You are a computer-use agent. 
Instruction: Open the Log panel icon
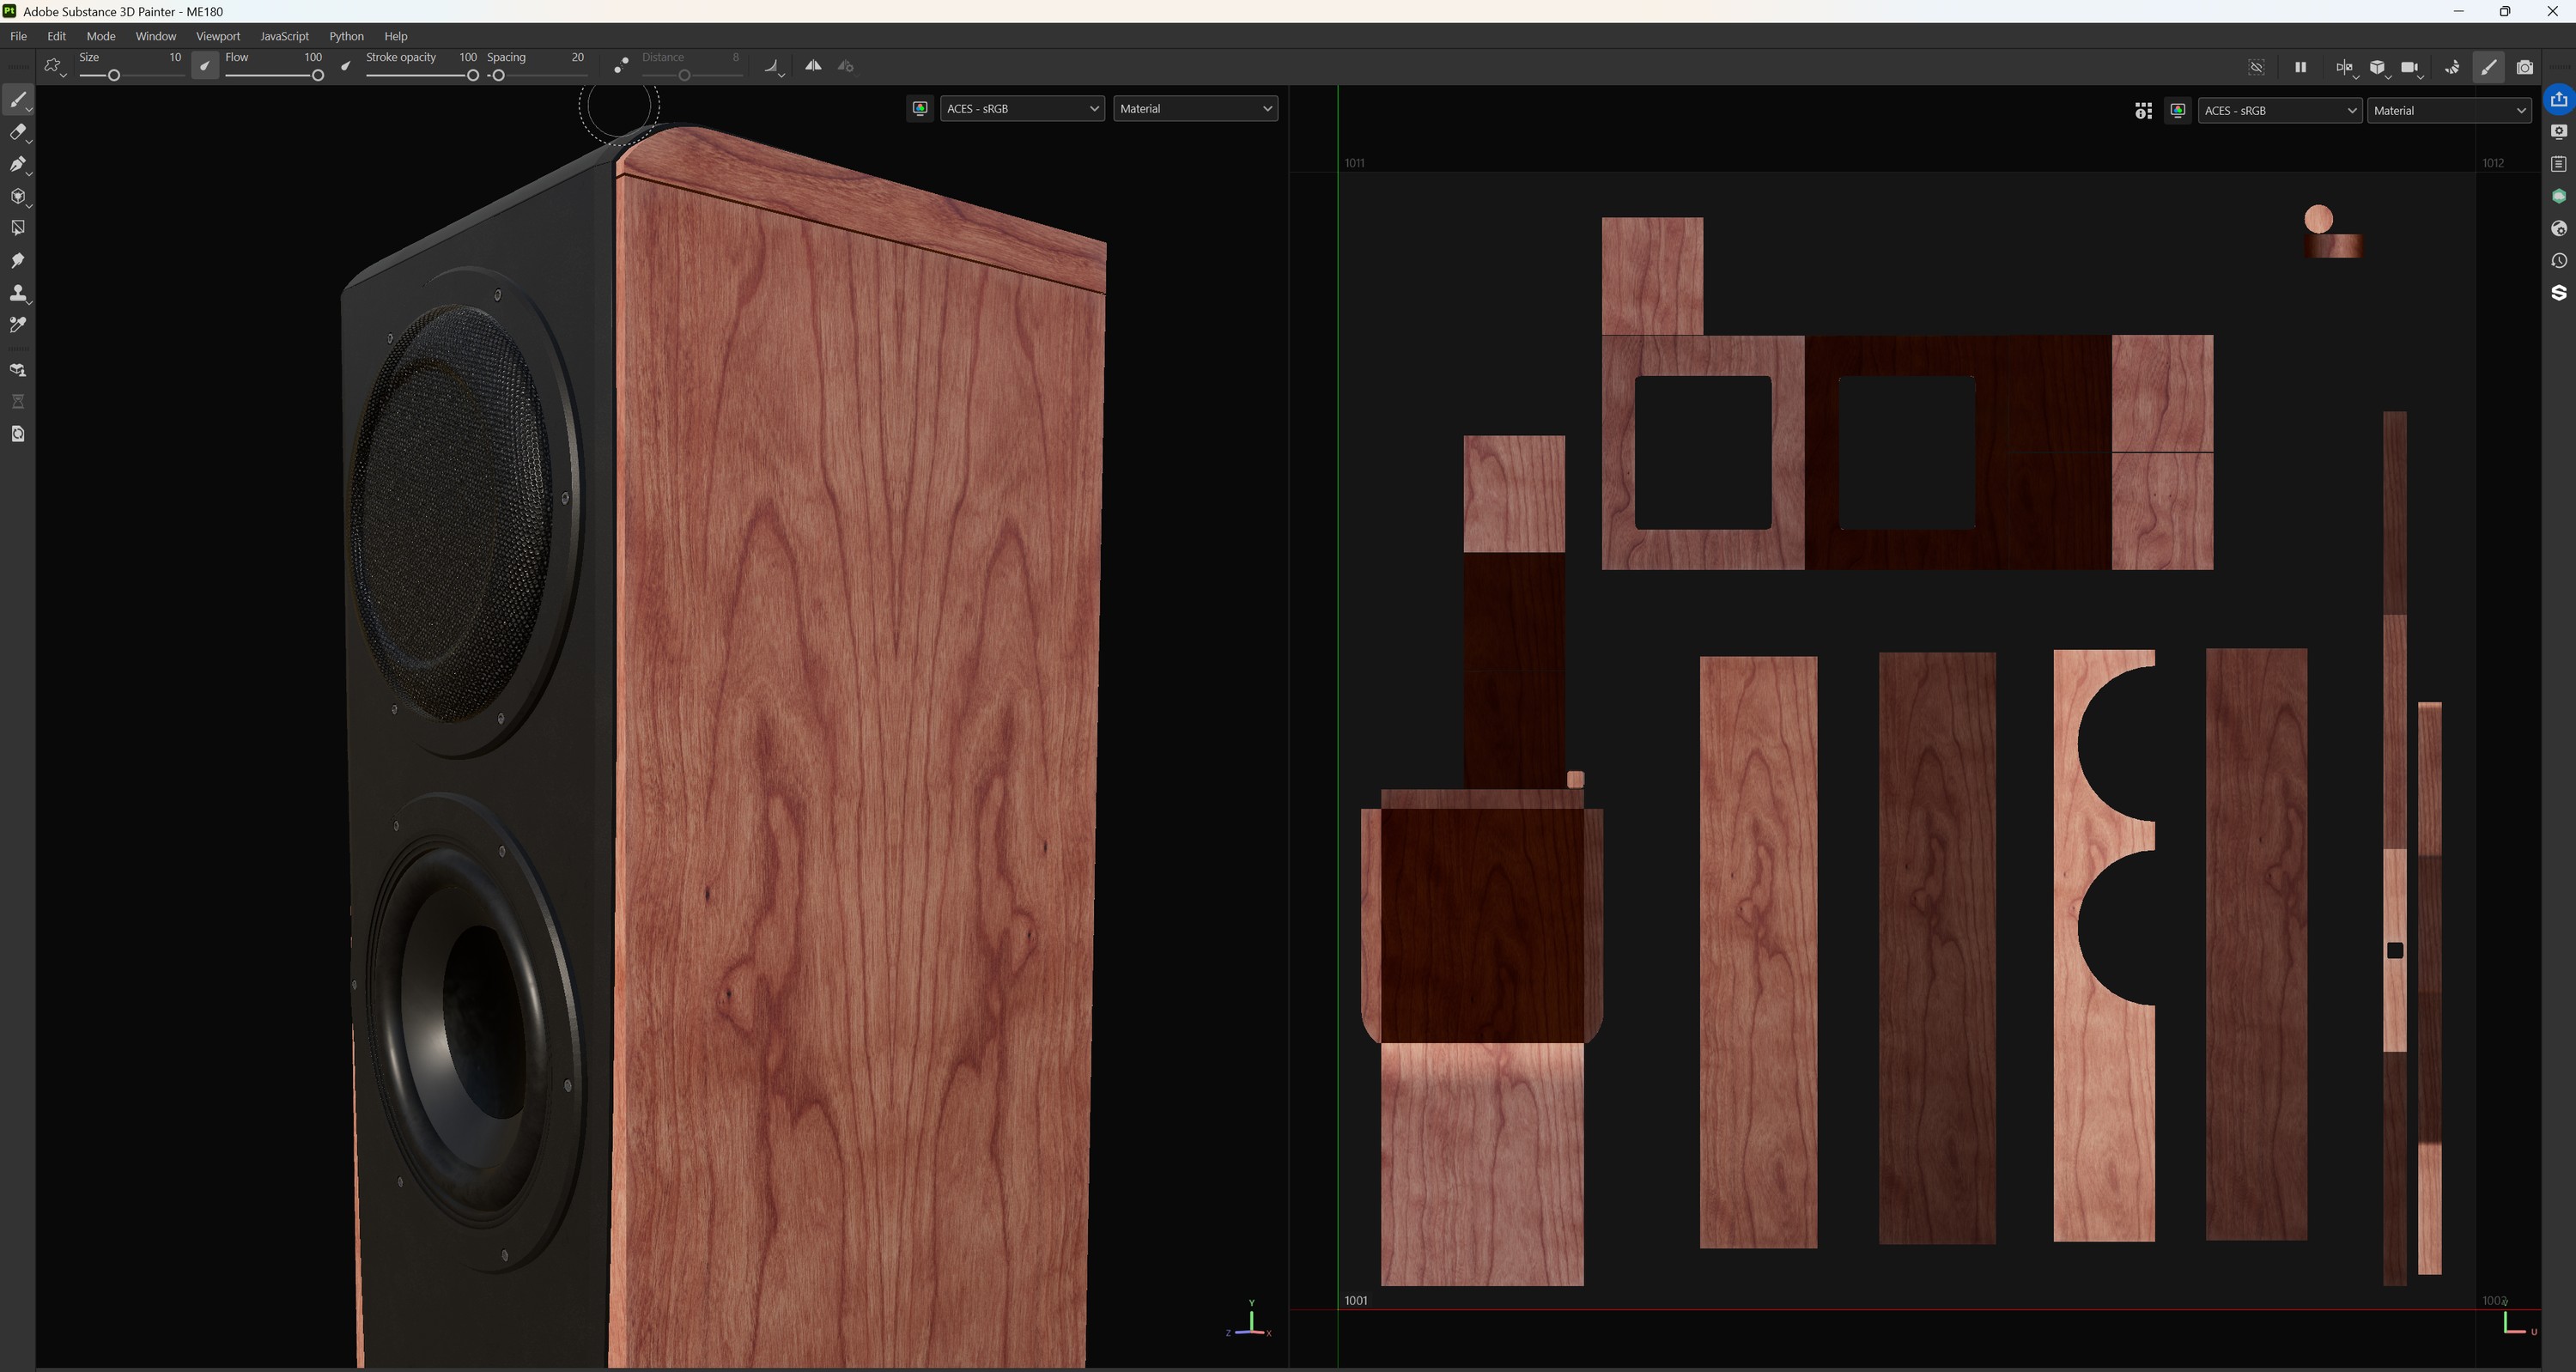2559,164
